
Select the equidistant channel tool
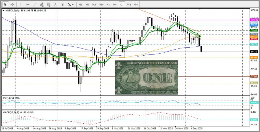(x=41, y=4)
